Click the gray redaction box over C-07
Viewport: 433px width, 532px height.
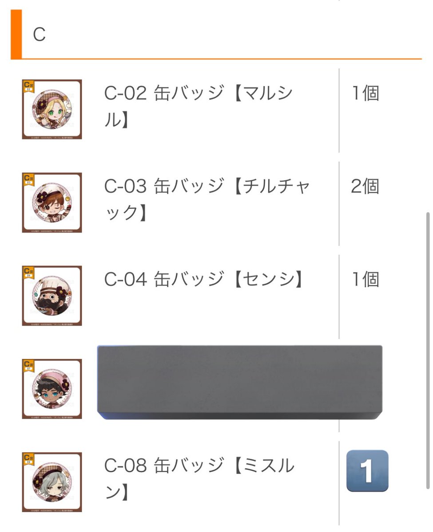(240, 382)
